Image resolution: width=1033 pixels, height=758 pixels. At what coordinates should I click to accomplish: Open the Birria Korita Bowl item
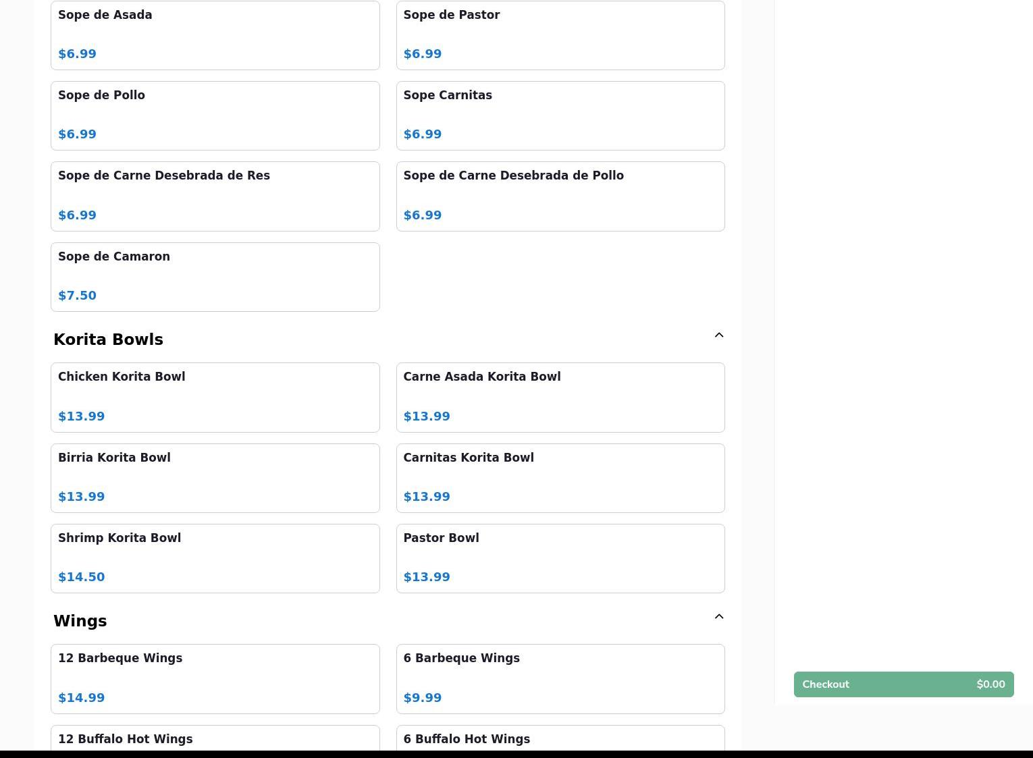[215, 478]
